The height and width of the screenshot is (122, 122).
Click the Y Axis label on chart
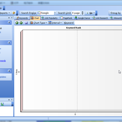[x=17, y=72]
